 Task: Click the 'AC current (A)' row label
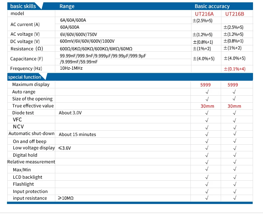25,25
